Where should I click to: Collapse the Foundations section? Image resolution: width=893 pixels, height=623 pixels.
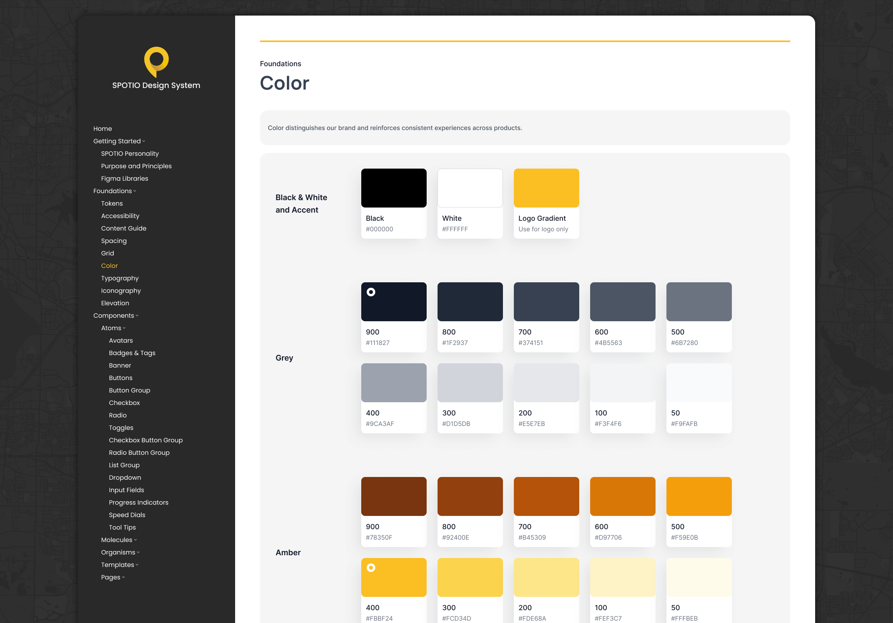coord(115,191)
